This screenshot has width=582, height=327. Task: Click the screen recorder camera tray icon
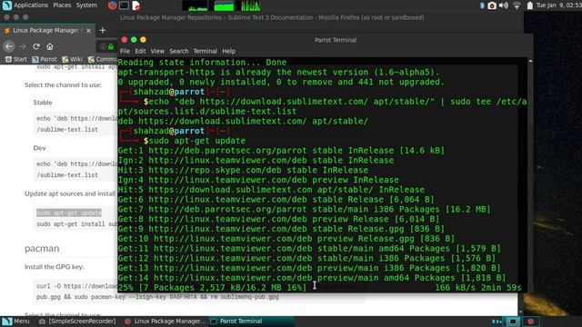coord(492,5)
